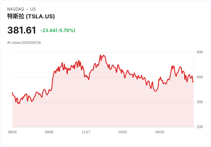Click the 381.61 current price
This screenshot has height=147, width=211.
(22, 30)
